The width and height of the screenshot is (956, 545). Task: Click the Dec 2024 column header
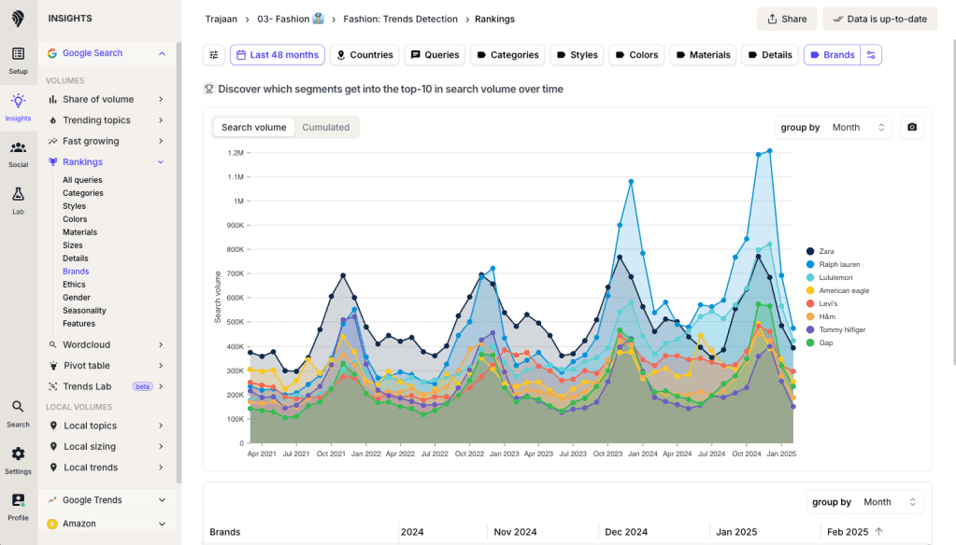626,532
